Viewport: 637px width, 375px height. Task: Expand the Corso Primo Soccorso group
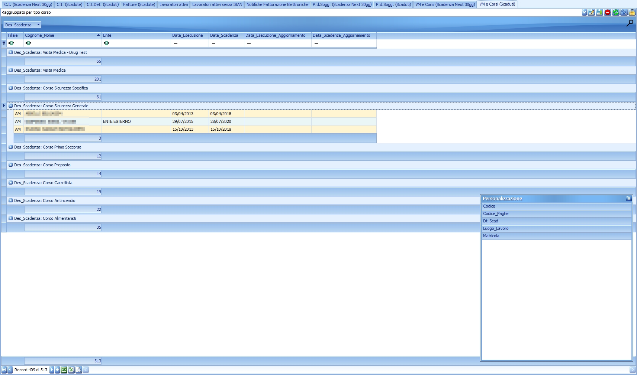[x=10, y=147]
